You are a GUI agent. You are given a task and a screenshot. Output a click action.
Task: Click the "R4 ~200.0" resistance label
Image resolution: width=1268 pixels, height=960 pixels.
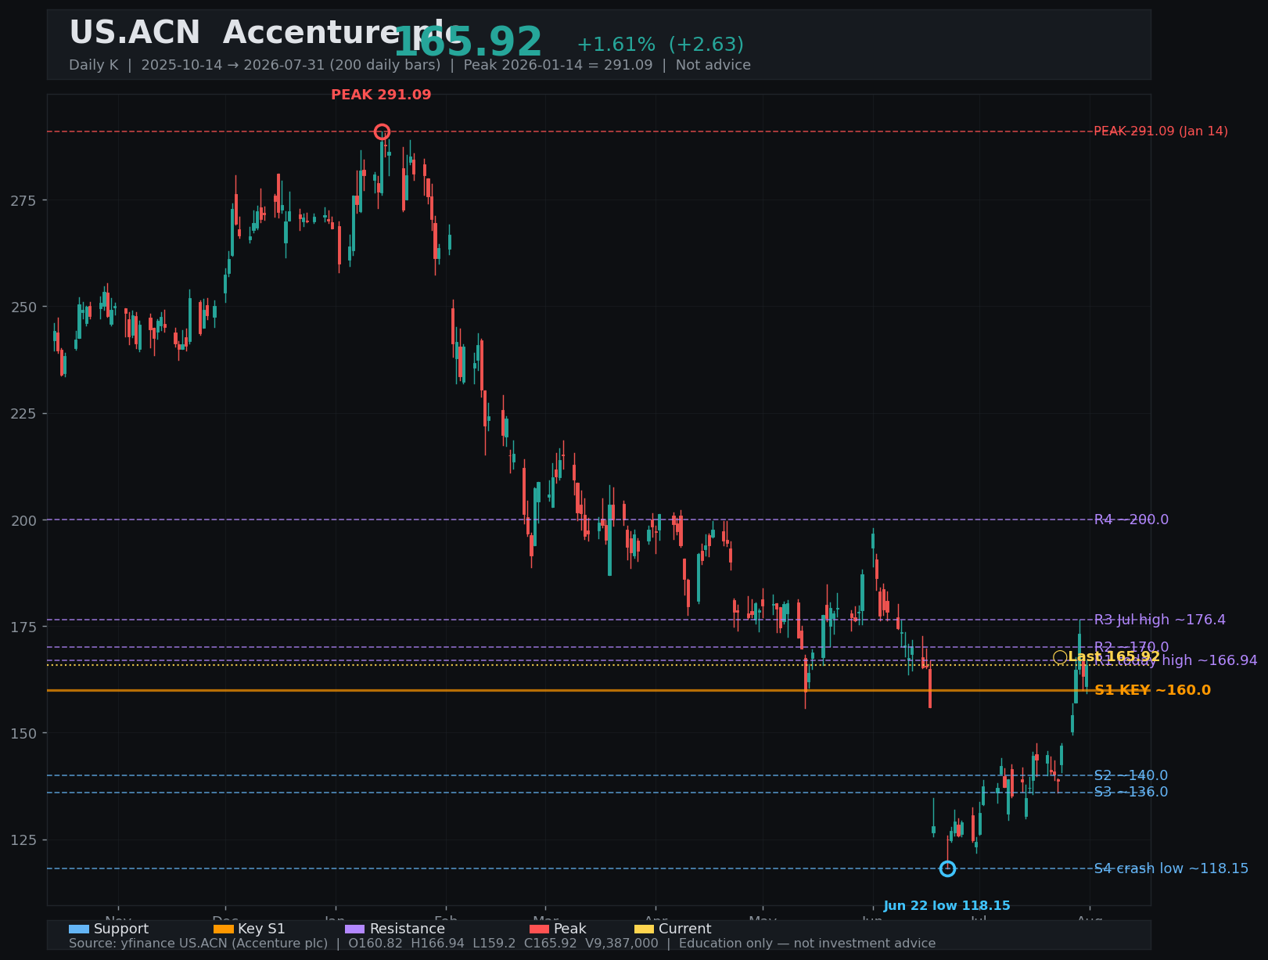pos(1131,520)
